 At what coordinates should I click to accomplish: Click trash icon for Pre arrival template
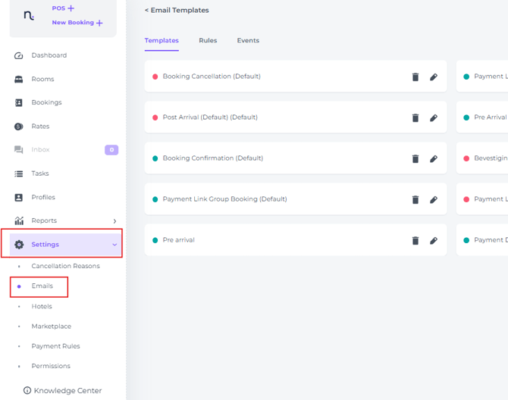[x=415, y=241]
